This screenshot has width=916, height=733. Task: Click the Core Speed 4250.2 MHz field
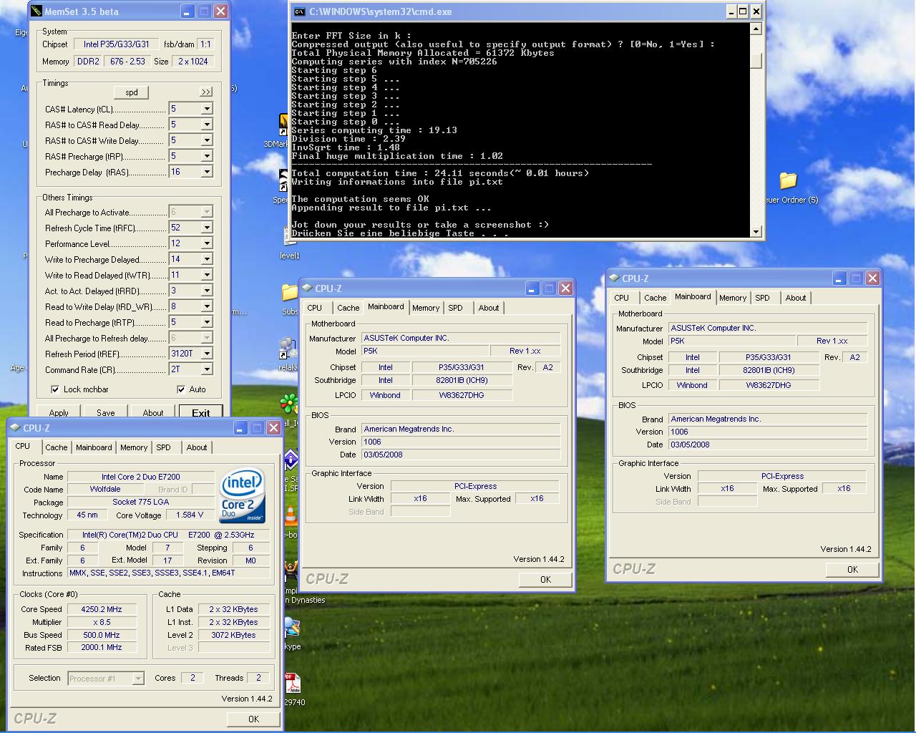pos(102,609)
